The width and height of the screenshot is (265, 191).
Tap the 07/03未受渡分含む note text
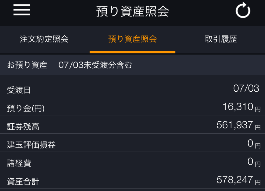[x=95, y=65]
